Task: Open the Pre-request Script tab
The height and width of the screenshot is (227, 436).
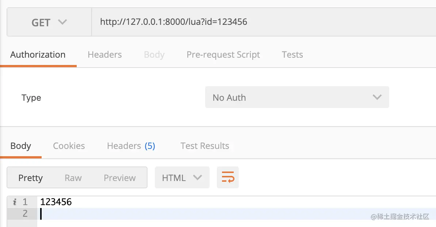Action: pyautogui.click(x=223, y=55)
